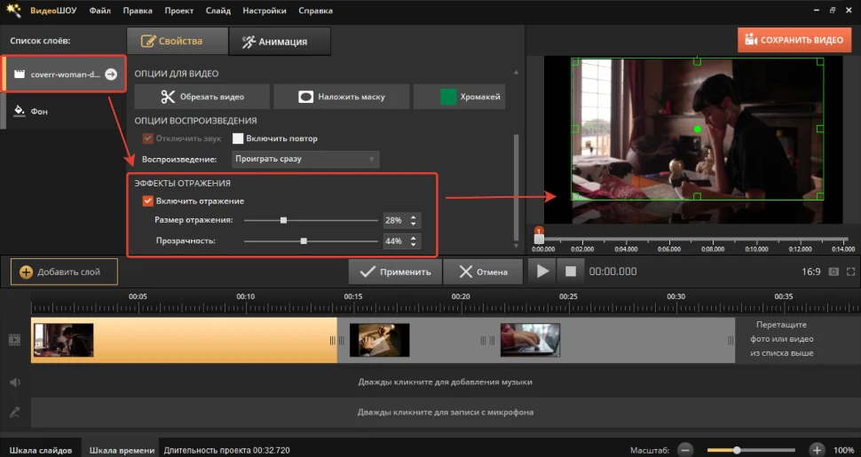Select the coverr-woman video layer
Screen dimensions: 861x457
coord(64,74)
